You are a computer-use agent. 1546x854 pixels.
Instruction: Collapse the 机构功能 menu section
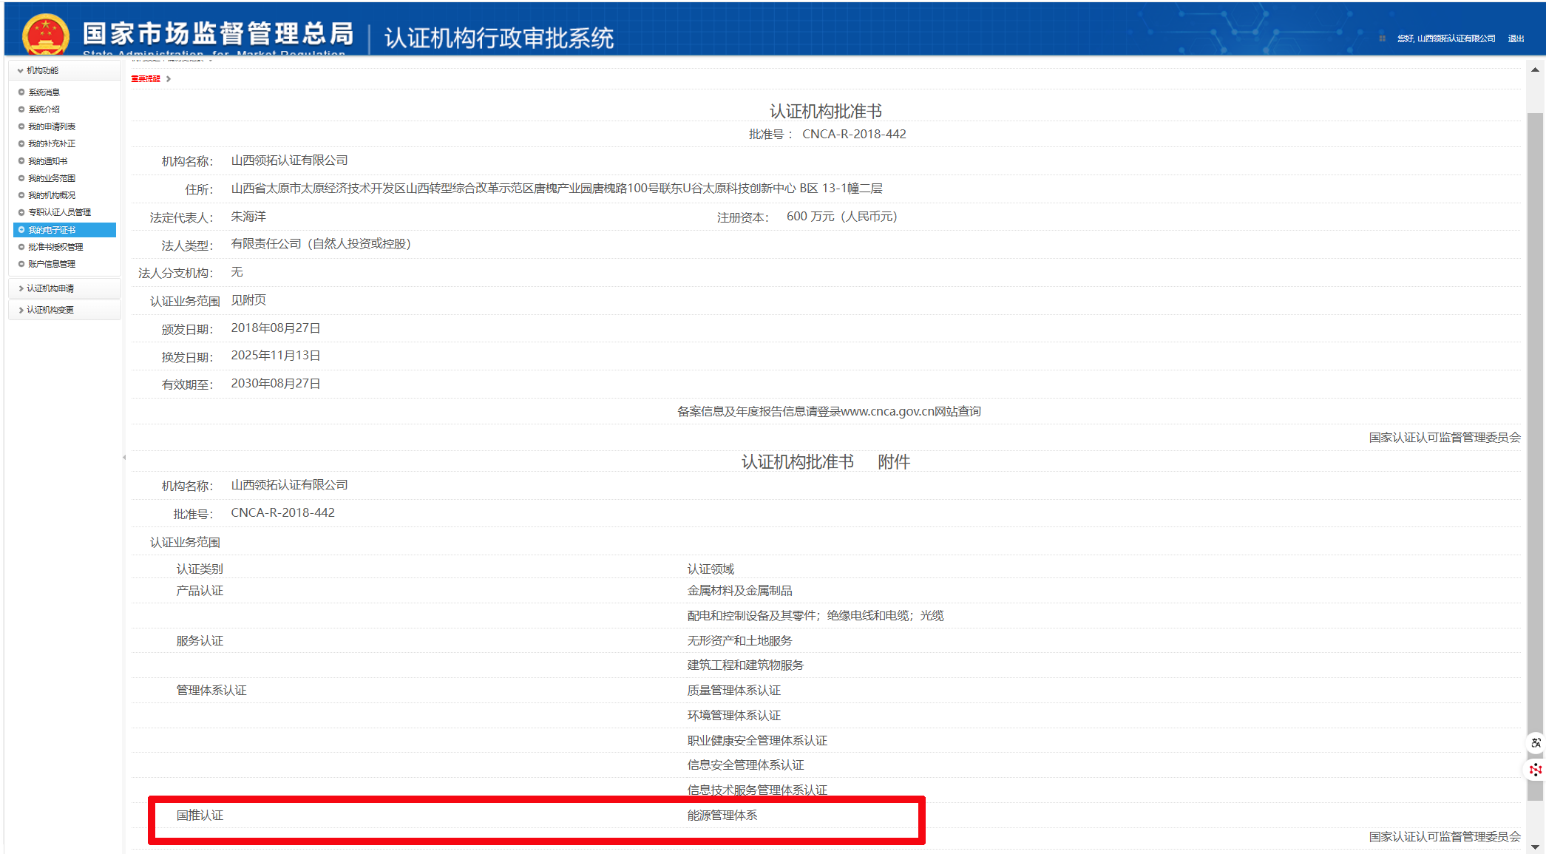[x=42, y=70]
